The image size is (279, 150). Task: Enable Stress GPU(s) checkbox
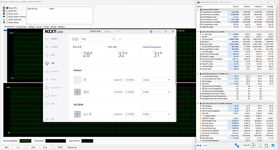pos(7,22)
